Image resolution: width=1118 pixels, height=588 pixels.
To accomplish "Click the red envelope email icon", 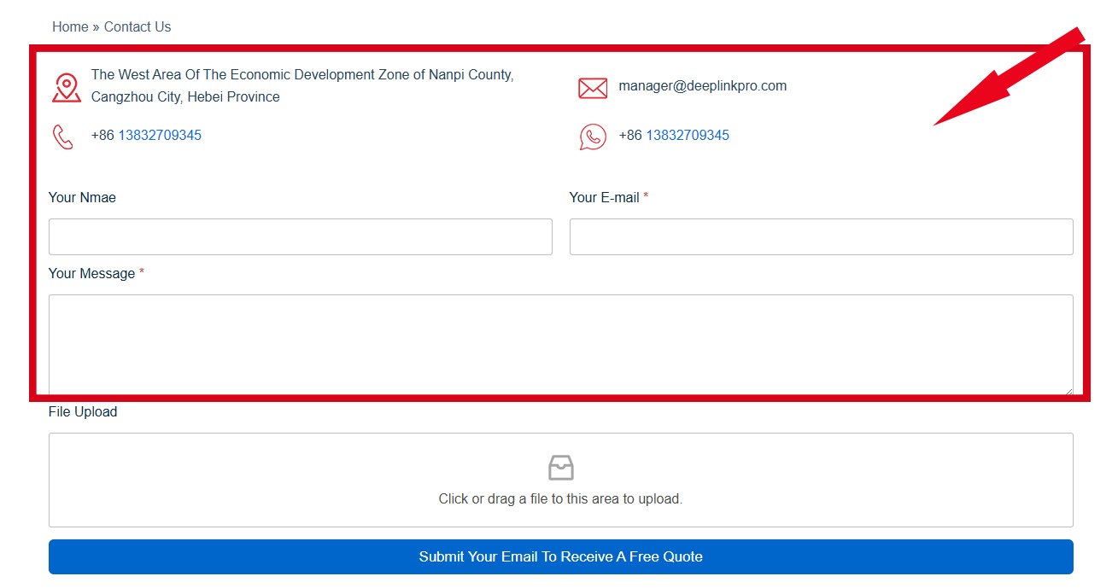I will pyautogui.click(x=593, y=88).
